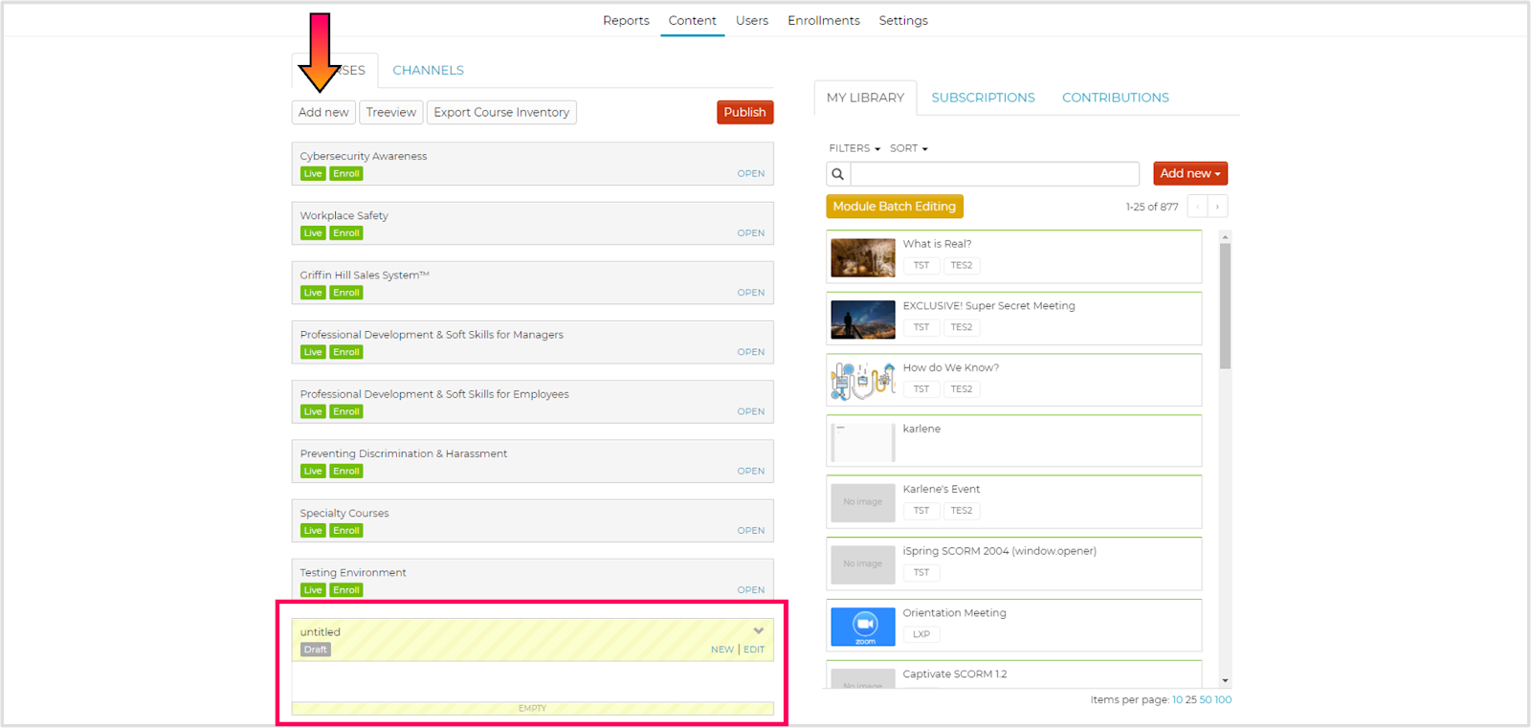
Task: Open the SORT dropdown
Action: coord(909,148)
